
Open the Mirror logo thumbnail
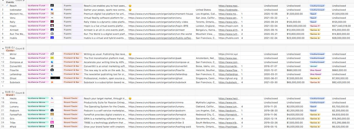(x=52, y=54)
